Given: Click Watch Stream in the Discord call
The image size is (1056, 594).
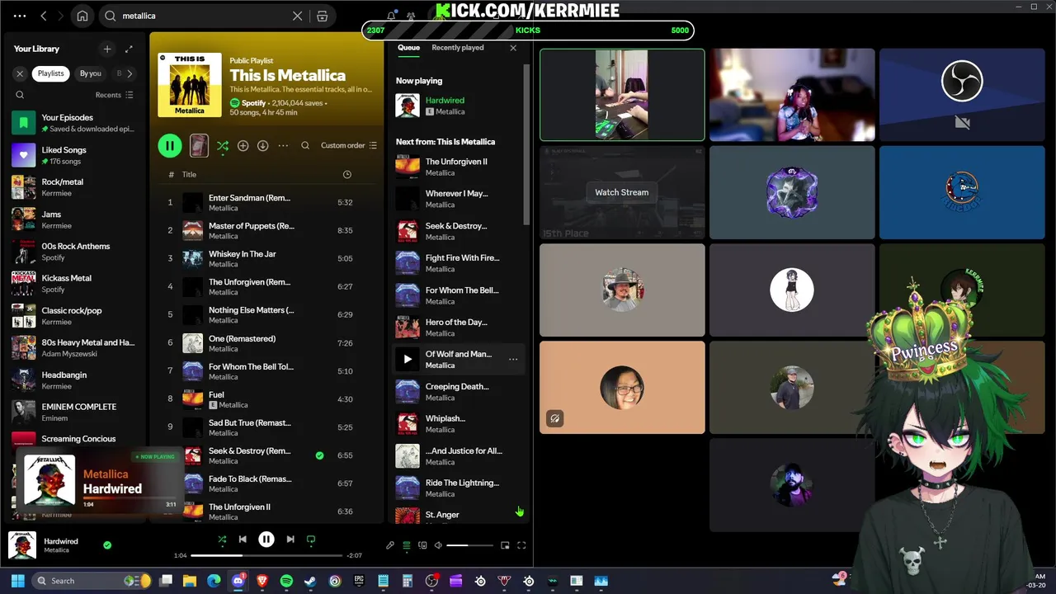Looking at the screenshot, I should point(622,192).
